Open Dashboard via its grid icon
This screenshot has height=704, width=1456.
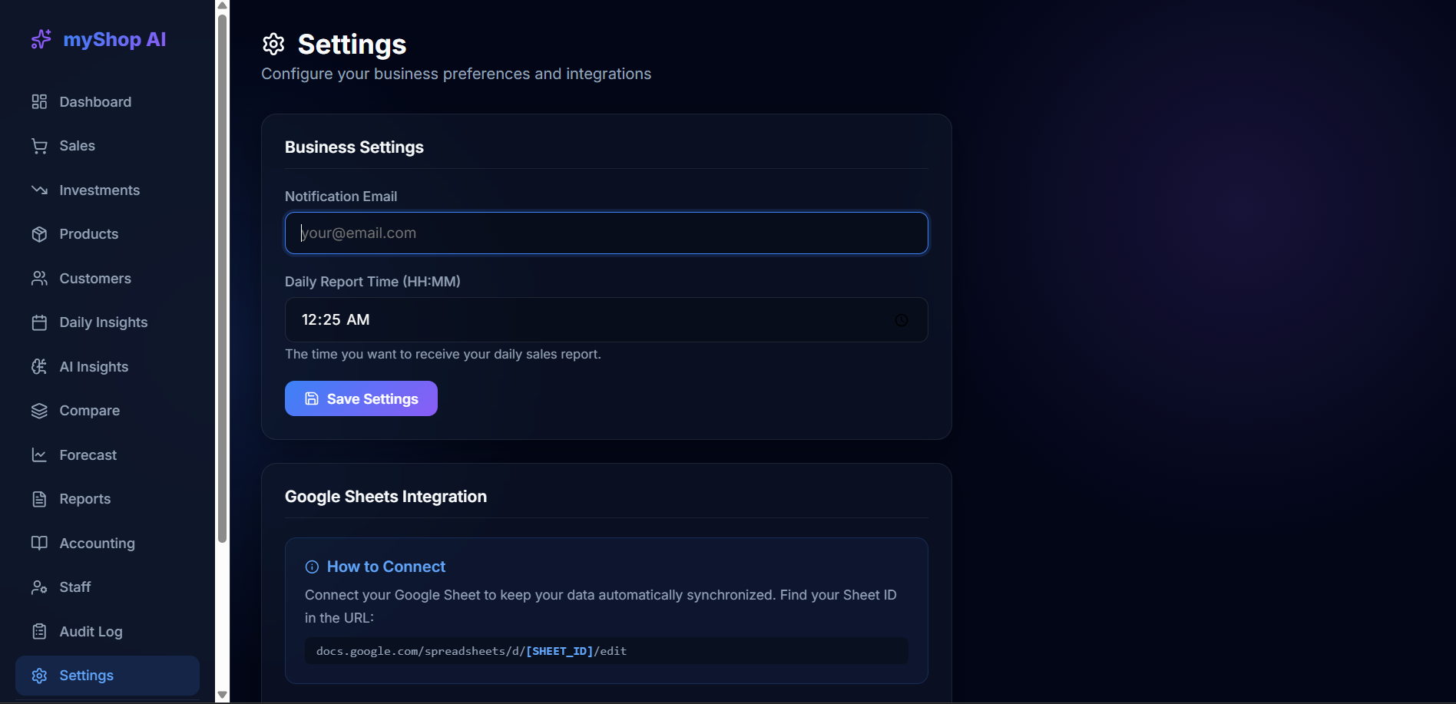click(39, 102)
